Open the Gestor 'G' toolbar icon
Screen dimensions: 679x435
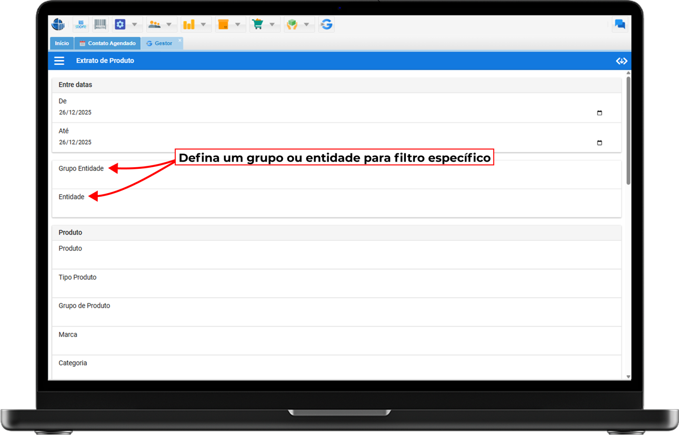(327, 25)
